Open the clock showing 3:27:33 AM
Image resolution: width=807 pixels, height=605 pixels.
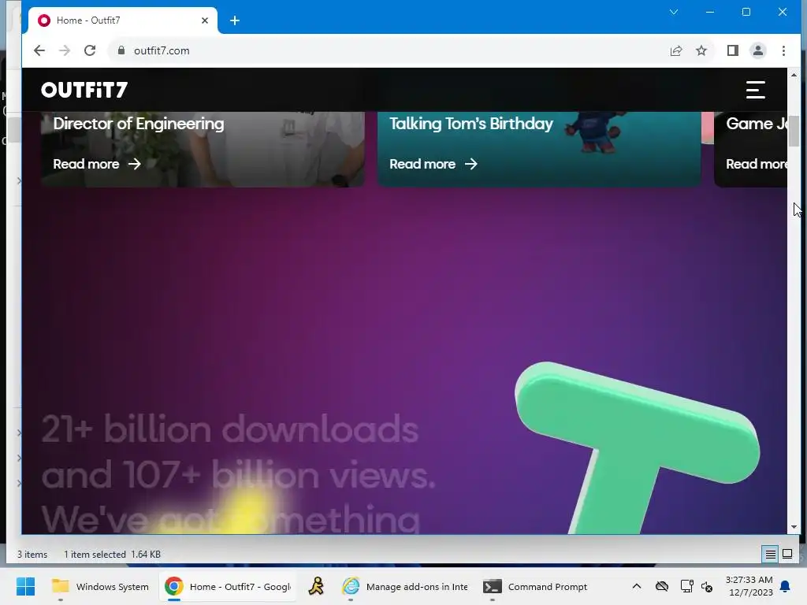749,586
